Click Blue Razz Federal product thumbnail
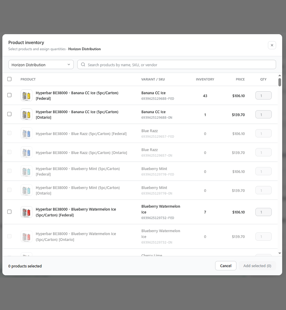 (x=27, y=134)
